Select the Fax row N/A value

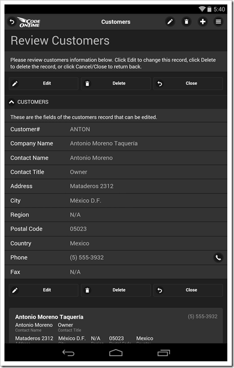[75, 272]
